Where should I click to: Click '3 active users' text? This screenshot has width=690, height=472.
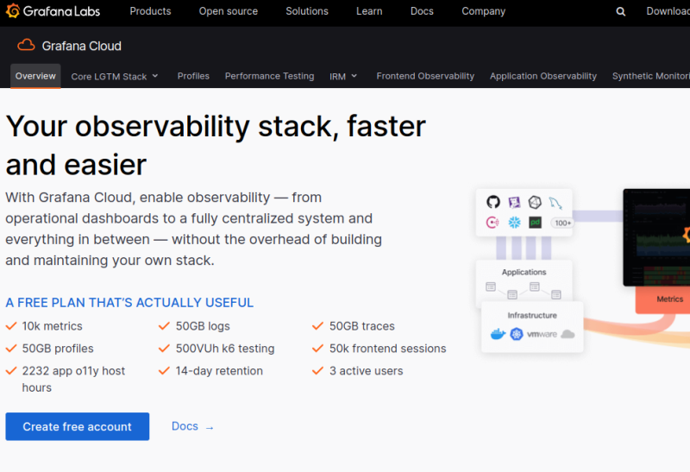tap(366, 371)
